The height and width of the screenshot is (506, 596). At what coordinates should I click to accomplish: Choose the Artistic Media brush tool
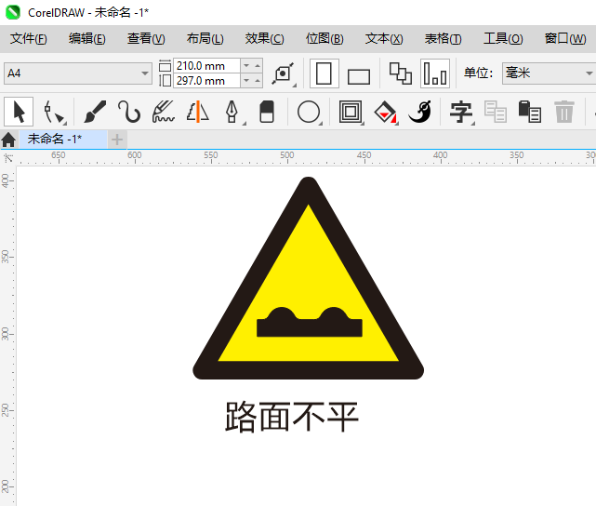tap(95, 112)
